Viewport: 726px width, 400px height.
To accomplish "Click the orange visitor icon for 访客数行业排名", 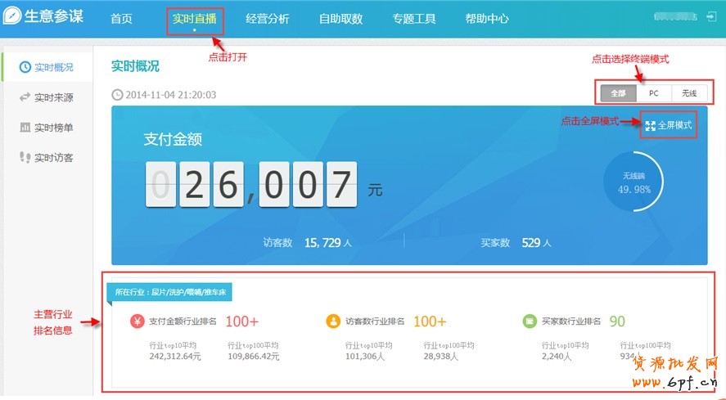I will (333, 321).
